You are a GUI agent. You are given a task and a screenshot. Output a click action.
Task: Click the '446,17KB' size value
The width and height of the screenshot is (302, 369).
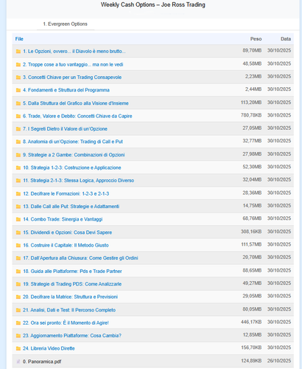[251, 322]
